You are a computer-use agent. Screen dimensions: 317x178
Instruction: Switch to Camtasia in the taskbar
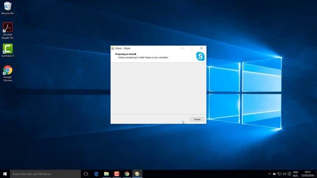pyautogui.click(x=117, y=174)
